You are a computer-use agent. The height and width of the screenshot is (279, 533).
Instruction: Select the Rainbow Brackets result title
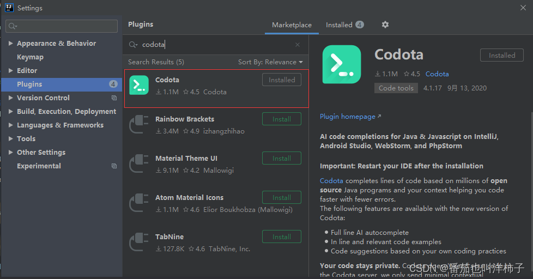tap(185, 119)
